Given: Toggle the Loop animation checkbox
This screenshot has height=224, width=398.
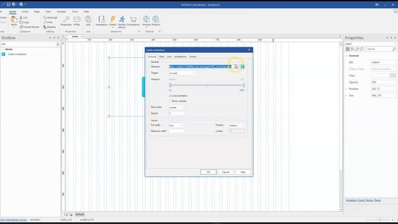Looking at the screenshot, I should point(170,96).
